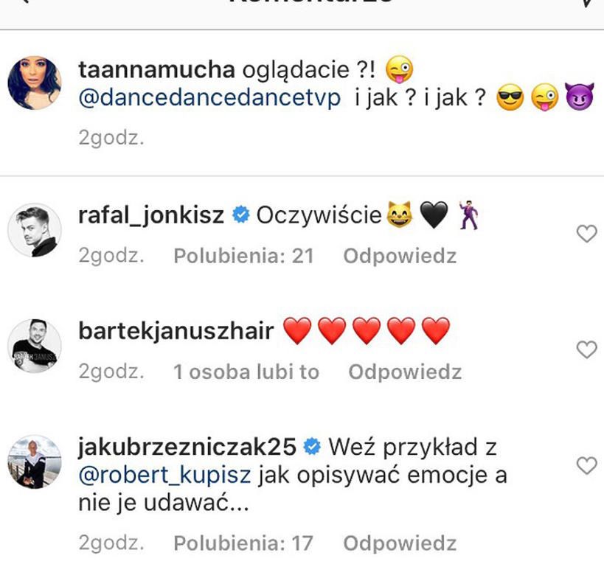This screenshot has height=578, width=604.
Task: Visit the jakubrzezniczak25 username link
Action: tap(187, 447)
